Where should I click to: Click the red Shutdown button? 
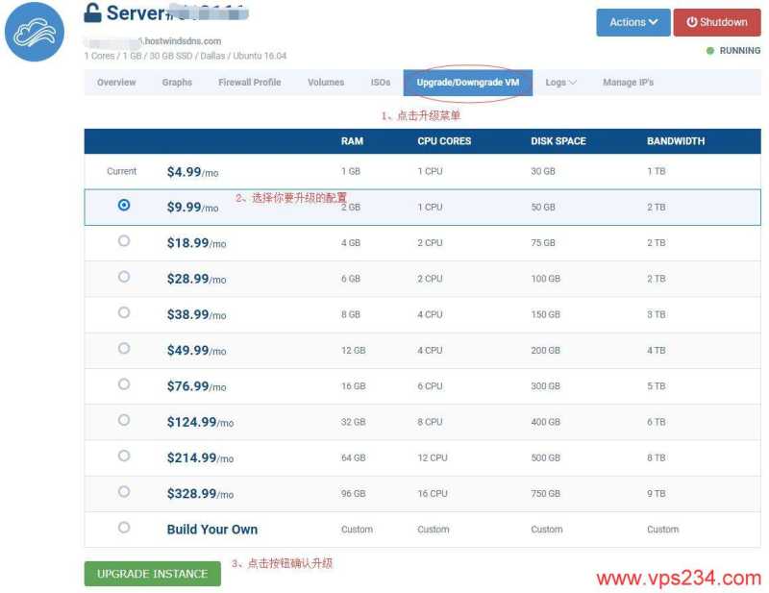pos(717,22)
